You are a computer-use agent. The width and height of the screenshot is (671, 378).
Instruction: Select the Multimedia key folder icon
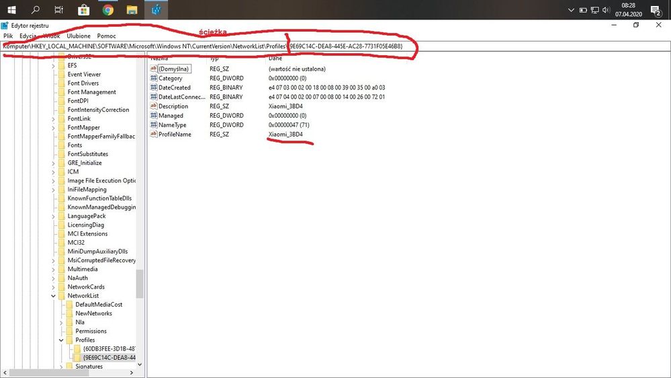point(62,269)
